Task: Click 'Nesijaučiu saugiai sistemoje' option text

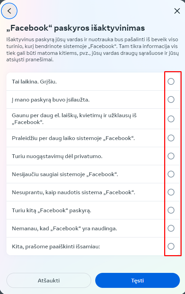Action: (x=65, y=174)
